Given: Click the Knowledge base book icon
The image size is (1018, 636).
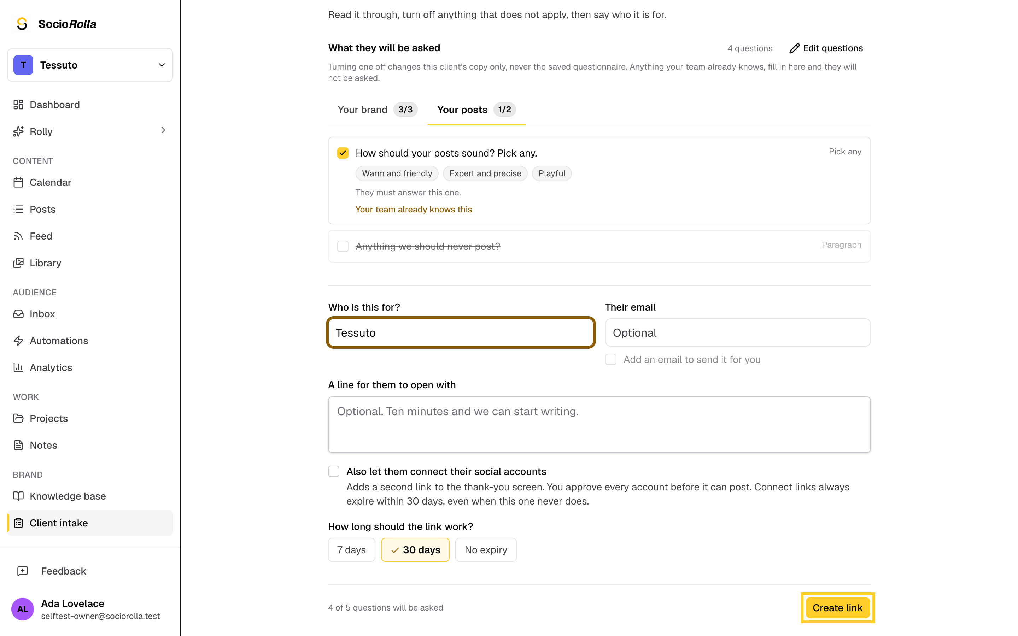Looking at the screenshot, I should tap(18, 496).
